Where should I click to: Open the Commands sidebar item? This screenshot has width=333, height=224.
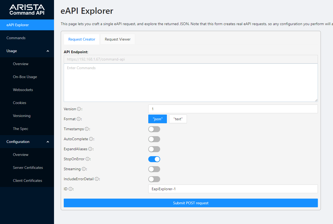click(x=27, y=38)
